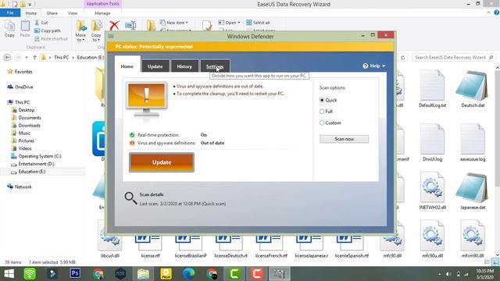Switch to the View ribbon tab

[73, 13]
